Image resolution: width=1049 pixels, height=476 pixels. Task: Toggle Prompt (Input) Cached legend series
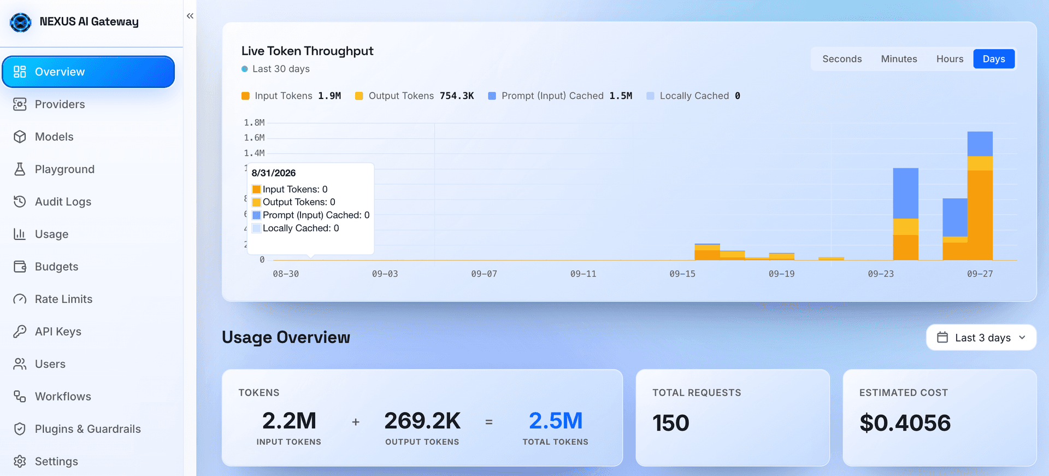click(560, 96)
